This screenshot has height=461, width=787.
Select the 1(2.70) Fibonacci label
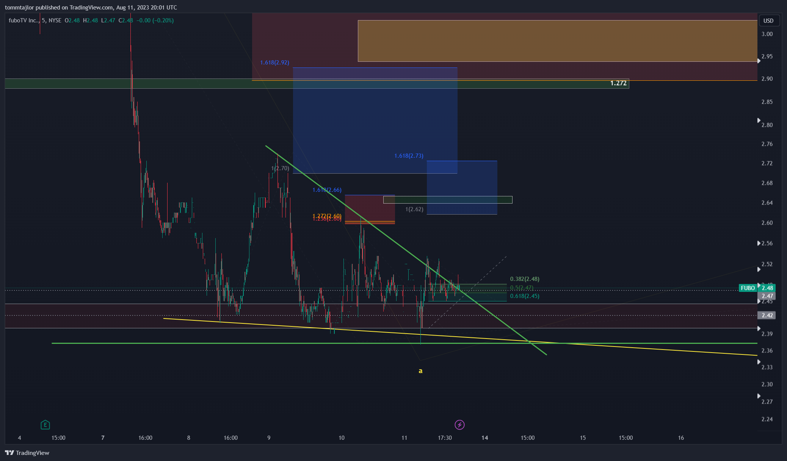[280, 168]
